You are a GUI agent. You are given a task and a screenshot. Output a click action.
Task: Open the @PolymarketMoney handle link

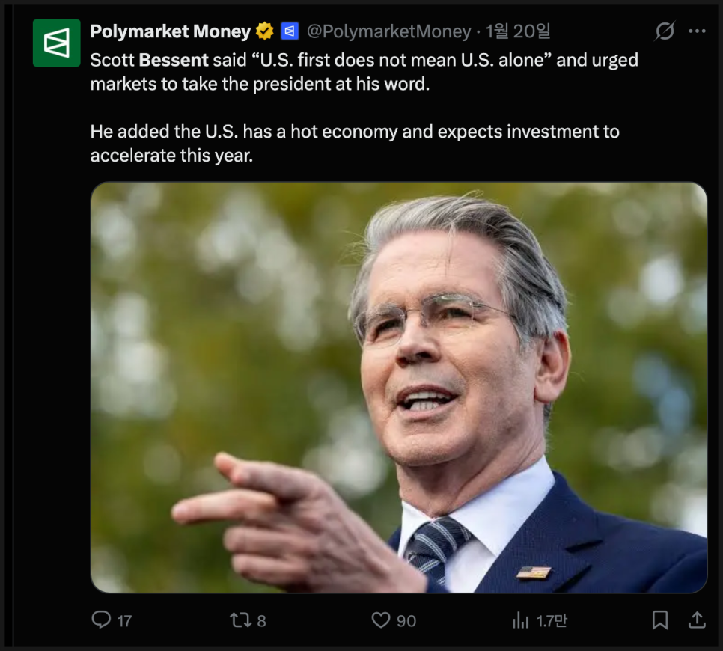[x=388, y=31]
